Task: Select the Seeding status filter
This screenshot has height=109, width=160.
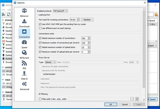Action: 7,31
